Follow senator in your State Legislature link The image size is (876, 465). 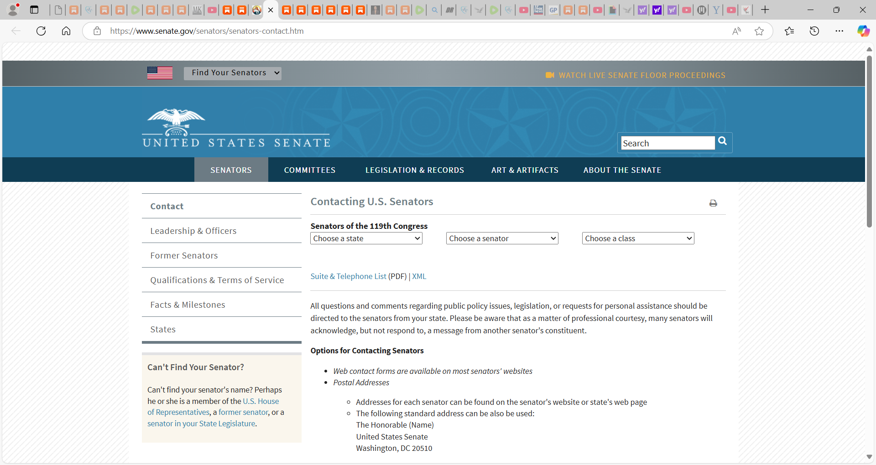201,424
